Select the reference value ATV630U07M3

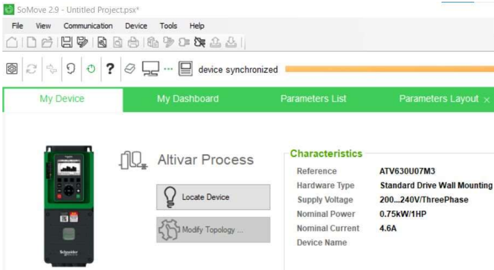click(407, 171)
